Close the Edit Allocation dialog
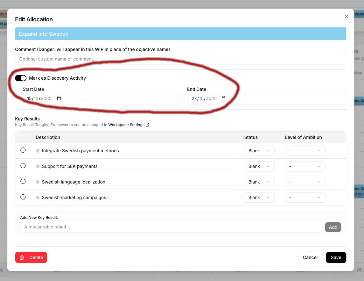 click(346, 17)
